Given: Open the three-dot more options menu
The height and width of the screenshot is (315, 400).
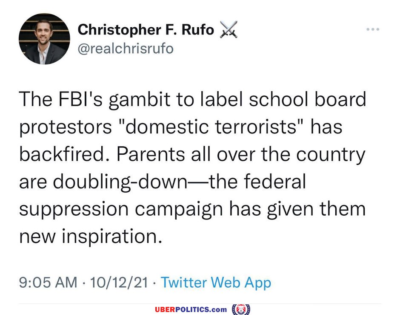Looking at the screenshot, I should 372,29.
